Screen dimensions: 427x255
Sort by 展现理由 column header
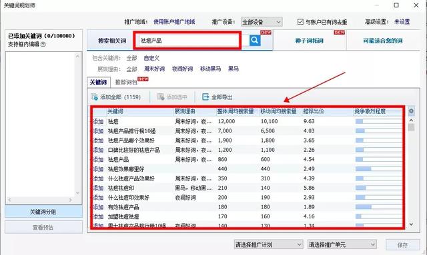coord(185,111)
